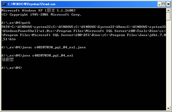Image resolution: width=172 pixels, height=112 pixels.
Task: Click the Chinese name output 徐尉哲
Action: click(x=8, y=60)
